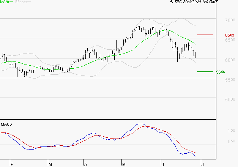Click the 7000 price axis label
Screen dimensions: 238x167
230,20
